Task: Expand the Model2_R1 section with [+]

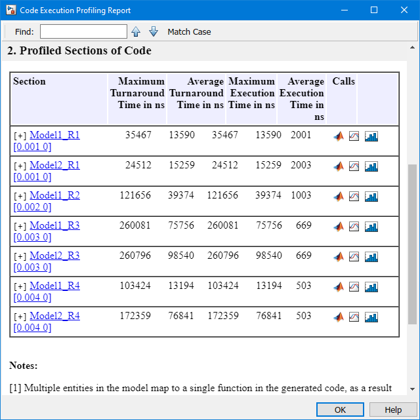Action: pyautogui.click(x=20, y=166)
